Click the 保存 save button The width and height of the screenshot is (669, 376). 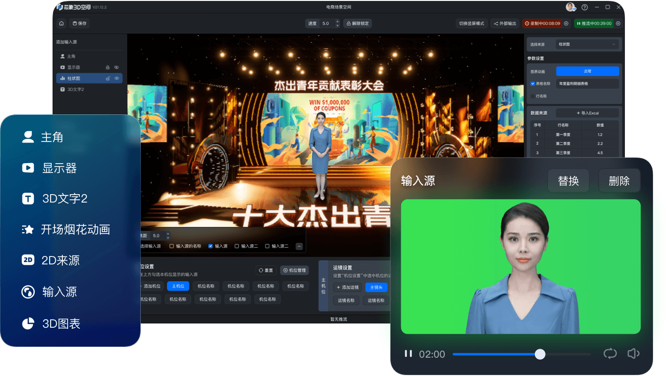(79, 23)
